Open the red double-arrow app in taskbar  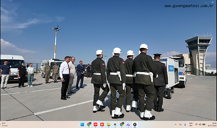pyautogui.click(x=102, y=125)
